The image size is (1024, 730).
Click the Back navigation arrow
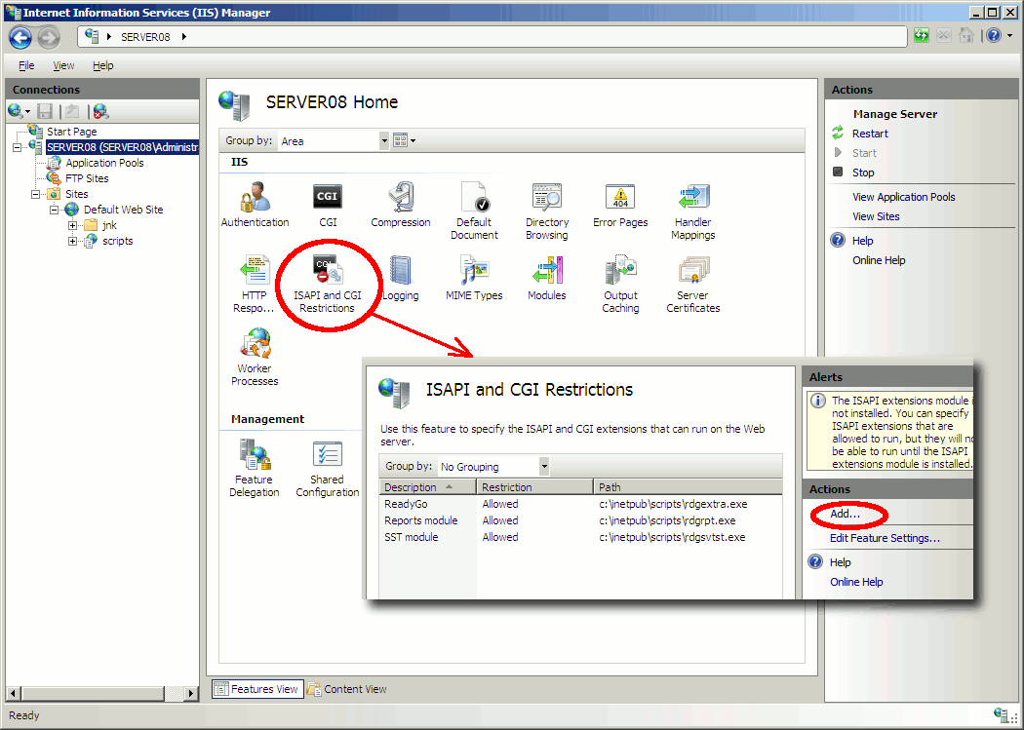[20, 37]
